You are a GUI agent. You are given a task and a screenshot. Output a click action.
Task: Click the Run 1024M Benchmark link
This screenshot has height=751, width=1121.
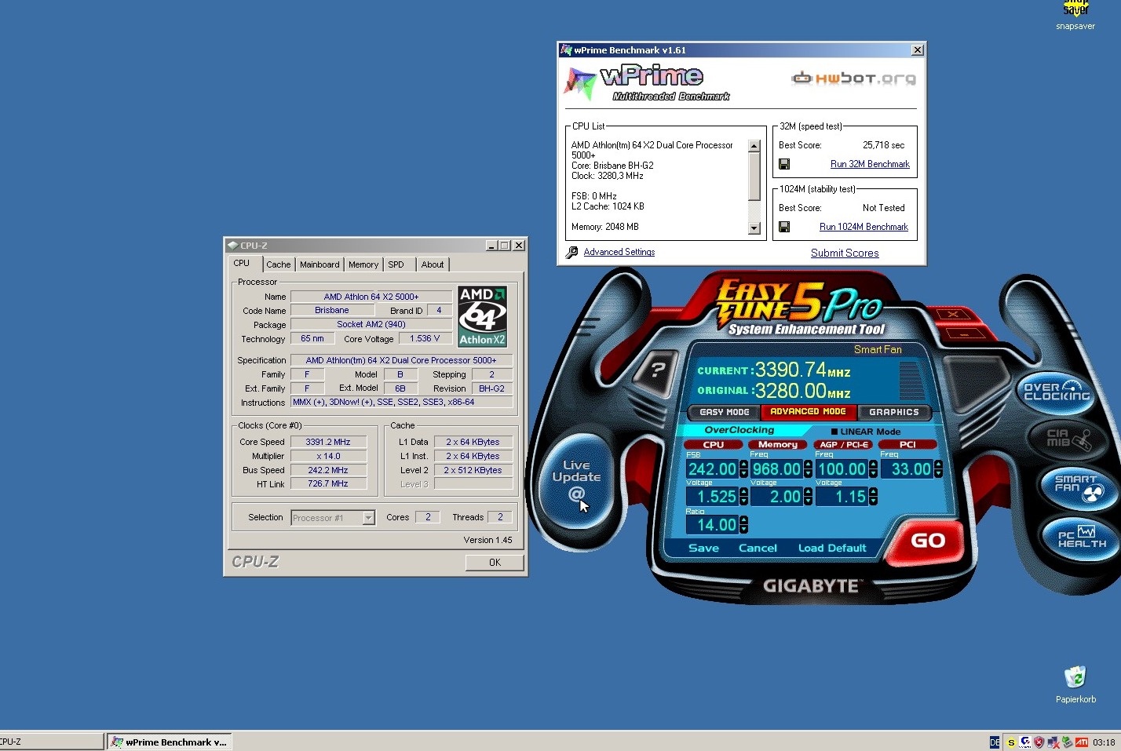[864, 228]
